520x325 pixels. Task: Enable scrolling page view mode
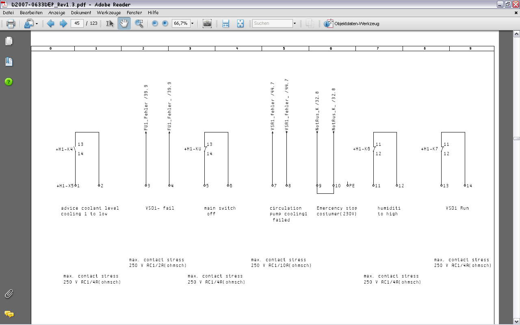tap(225, 24)
